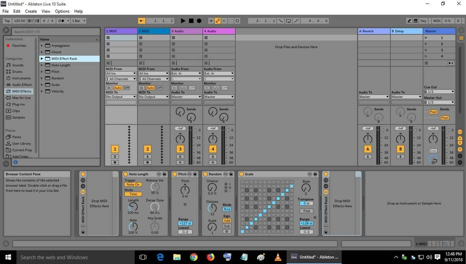
Task: Open the Master Out 1/2 dropdown
Action: coord(439,102)
